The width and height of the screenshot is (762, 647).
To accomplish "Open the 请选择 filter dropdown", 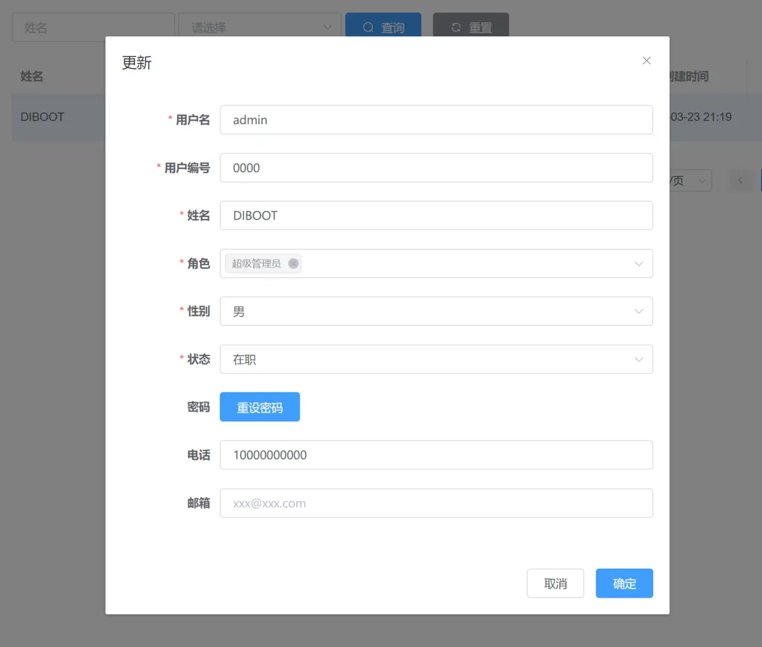I will [x=258, y=27].
